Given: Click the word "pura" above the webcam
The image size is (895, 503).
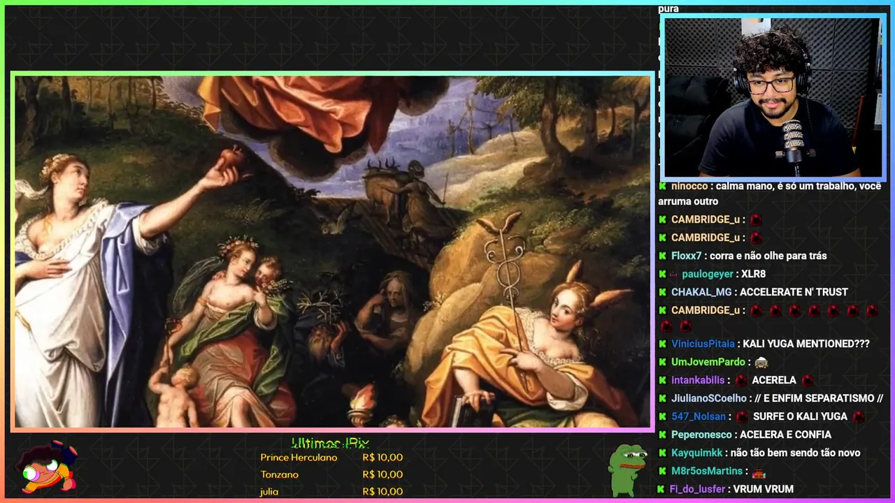Looking at the screenshot, I should coord(668,9).
